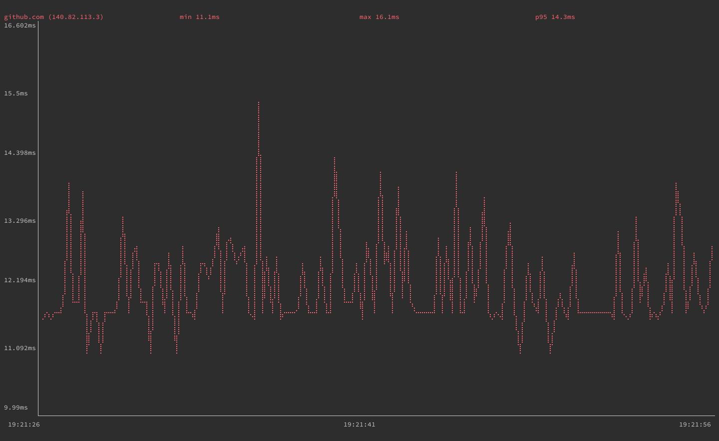Screen dimensions: 719x441
Task: Click the horizontal baseline of the chart
Action: [x=350, y=415]
